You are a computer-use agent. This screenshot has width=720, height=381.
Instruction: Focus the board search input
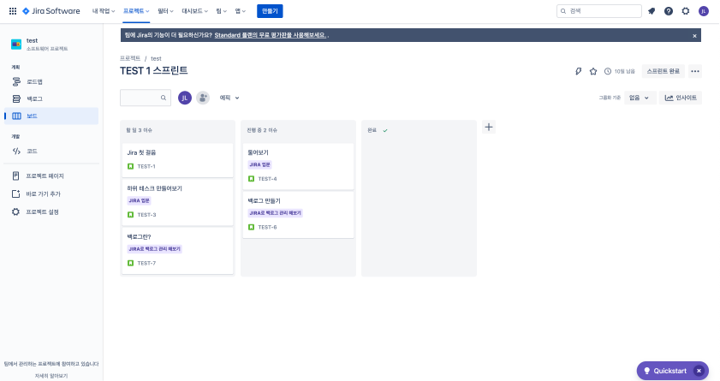click(x=146, y=98)
